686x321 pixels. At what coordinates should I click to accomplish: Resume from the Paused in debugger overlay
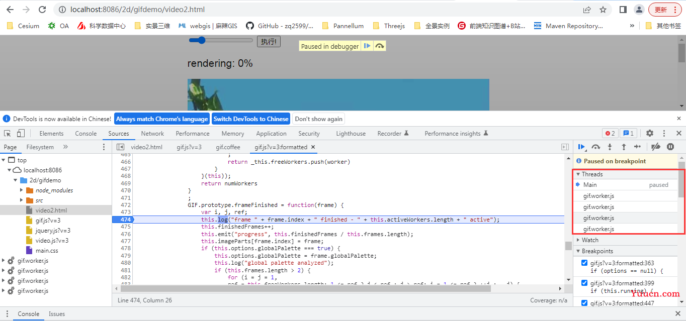(367, 46)
